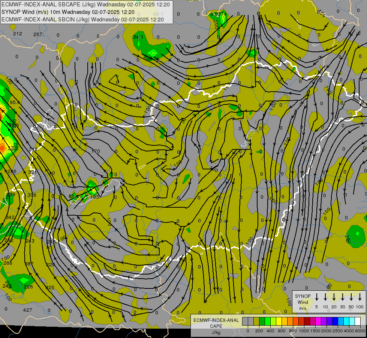Click the wind arrow above the 5 m/s label

coord(317,297)
